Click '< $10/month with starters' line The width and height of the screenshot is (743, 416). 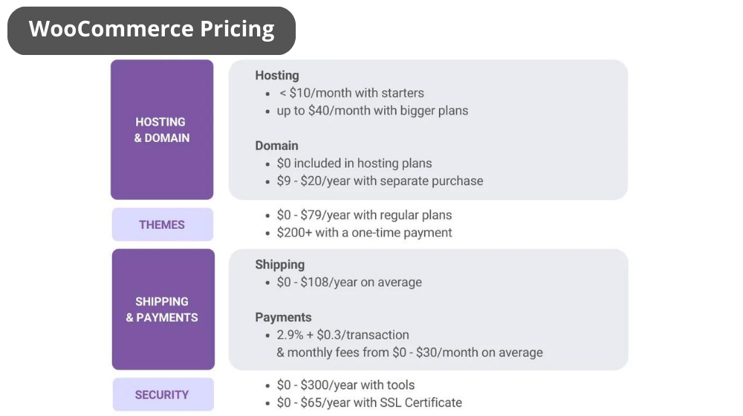(351, 93)
